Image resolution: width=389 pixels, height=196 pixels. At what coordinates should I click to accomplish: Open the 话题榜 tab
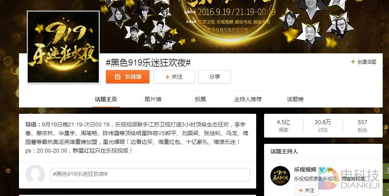(x=295, y=99)
